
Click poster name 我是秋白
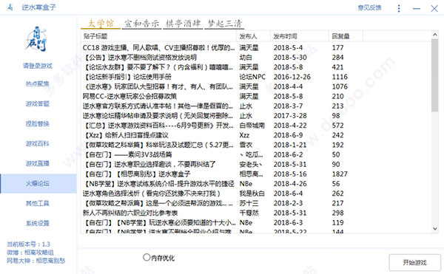click(x=252, y=193)
